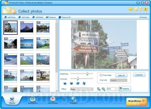The width and height of the screenshot is (151, 109).
Task: Open the yellow help question icon
Action: [x=146, y=9]
